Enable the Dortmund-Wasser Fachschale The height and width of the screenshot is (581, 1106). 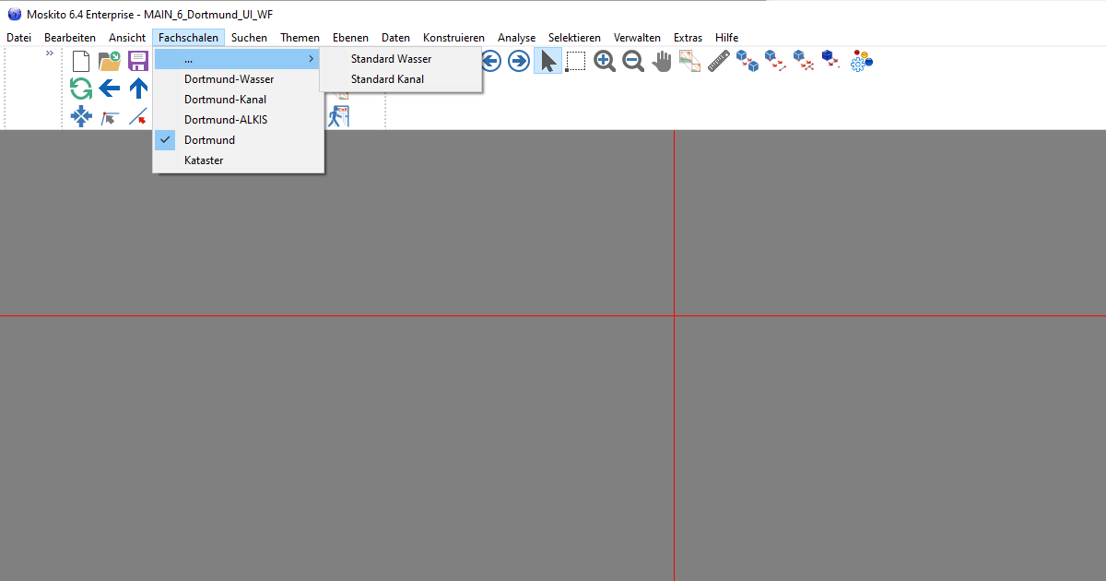coord(229,79)
